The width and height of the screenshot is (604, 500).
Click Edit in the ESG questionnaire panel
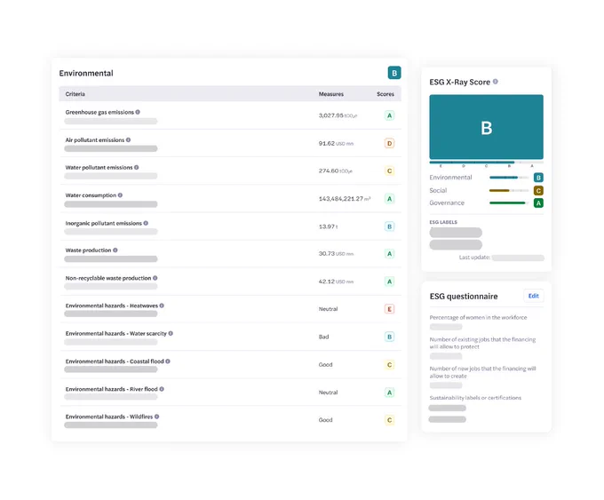(x=534, y=296)
